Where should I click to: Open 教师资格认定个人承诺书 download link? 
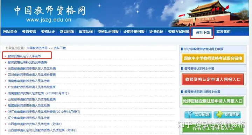pyautogui.click(x=24, y=56)
